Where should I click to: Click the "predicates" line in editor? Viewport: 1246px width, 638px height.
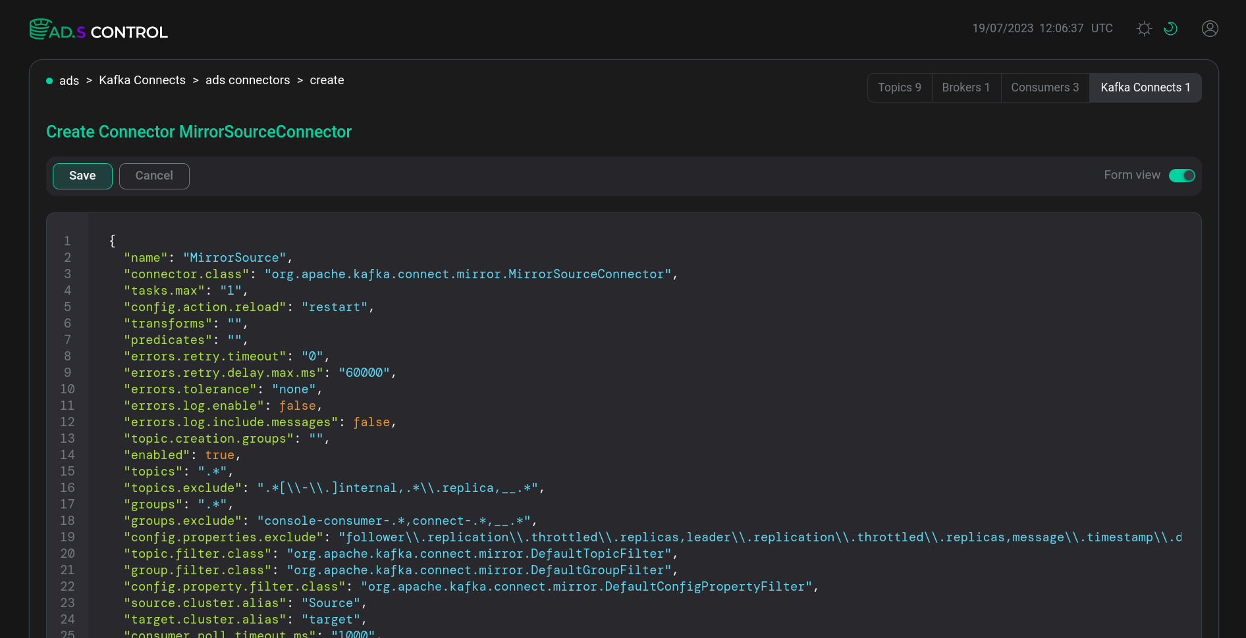[186, 340]
